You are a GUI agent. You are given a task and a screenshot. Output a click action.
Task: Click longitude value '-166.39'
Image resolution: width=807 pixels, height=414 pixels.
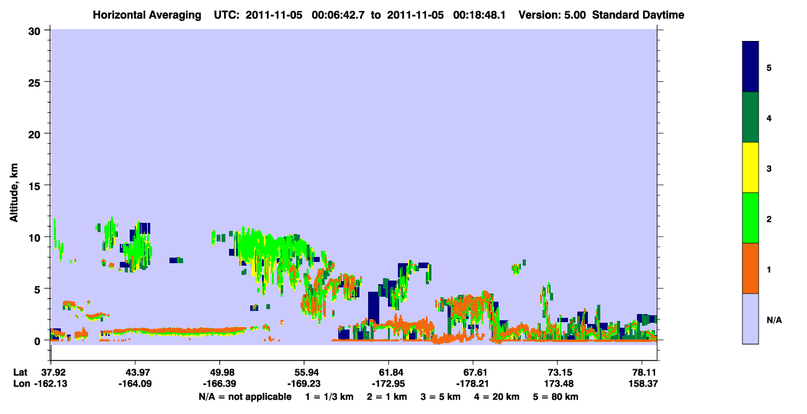(219, 384)
